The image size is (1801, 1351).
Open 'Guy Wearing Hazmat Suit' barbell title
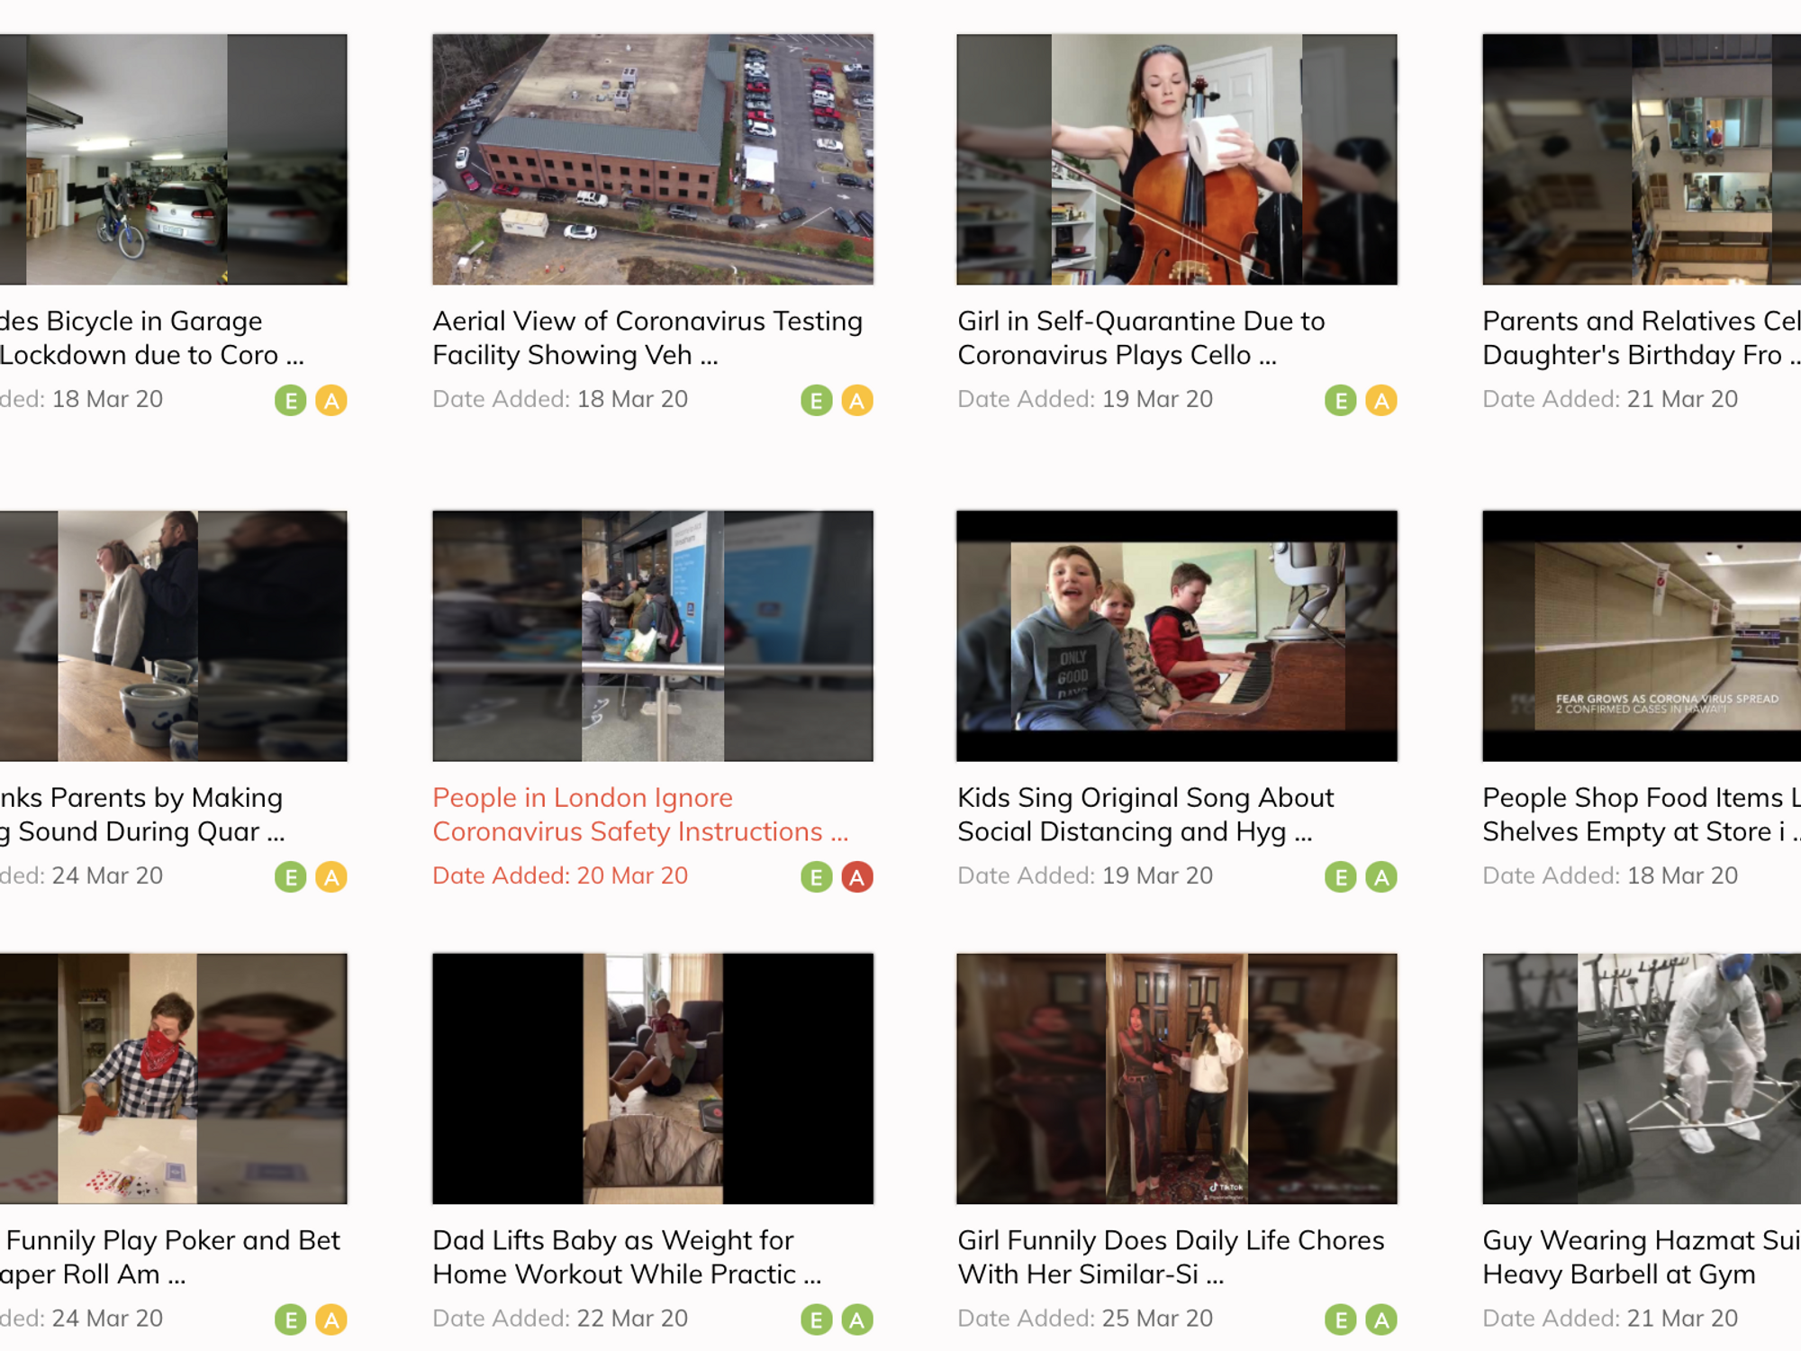[1642, 1257]
